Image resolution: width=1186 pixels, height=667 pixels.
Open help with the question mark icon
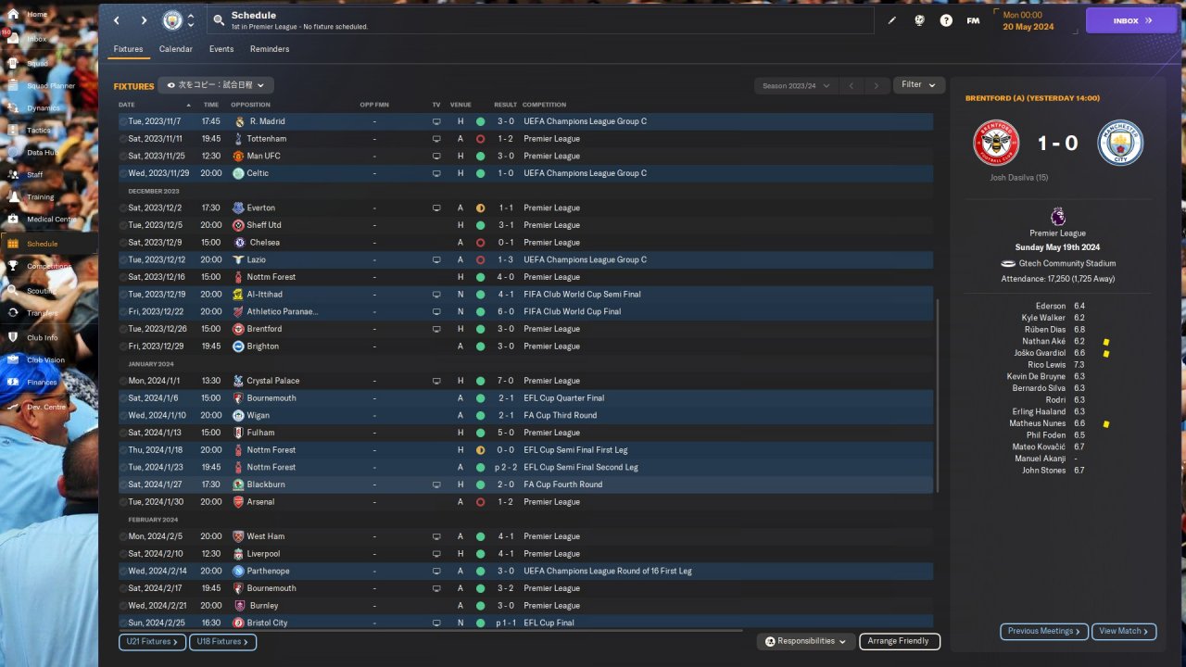pos(946,20)
